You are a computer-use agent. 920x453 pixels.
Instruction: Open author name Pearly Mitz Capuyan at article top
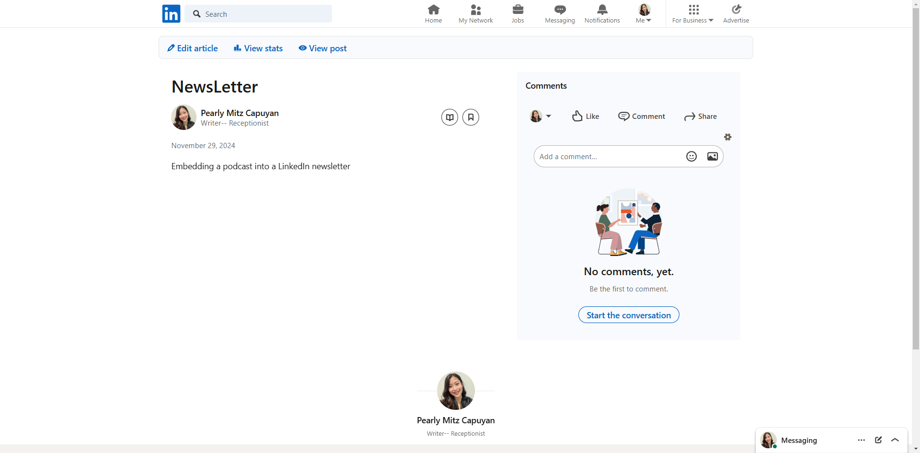(x=240, y=113)
